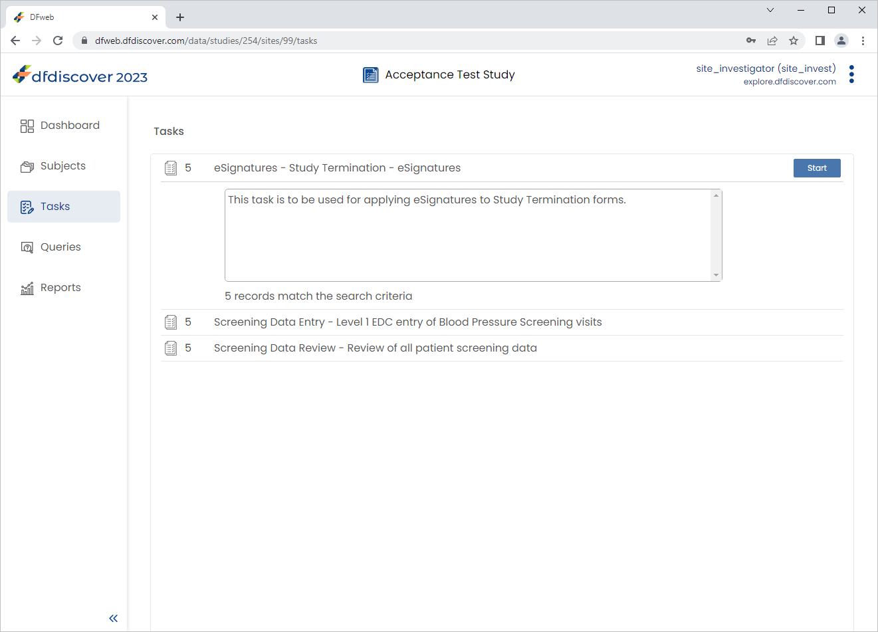Switch to the Tasks menu item
This screenshot has width=878, height=632.
click(64, 207)
